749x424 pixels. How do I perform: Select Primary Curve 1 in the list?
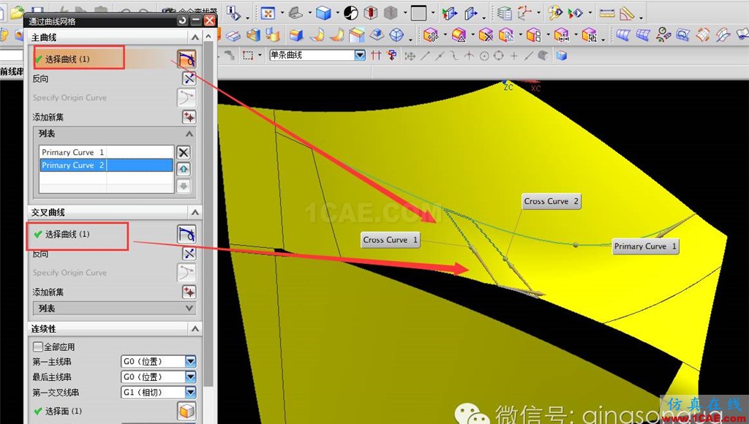click(x=106, y=152)
